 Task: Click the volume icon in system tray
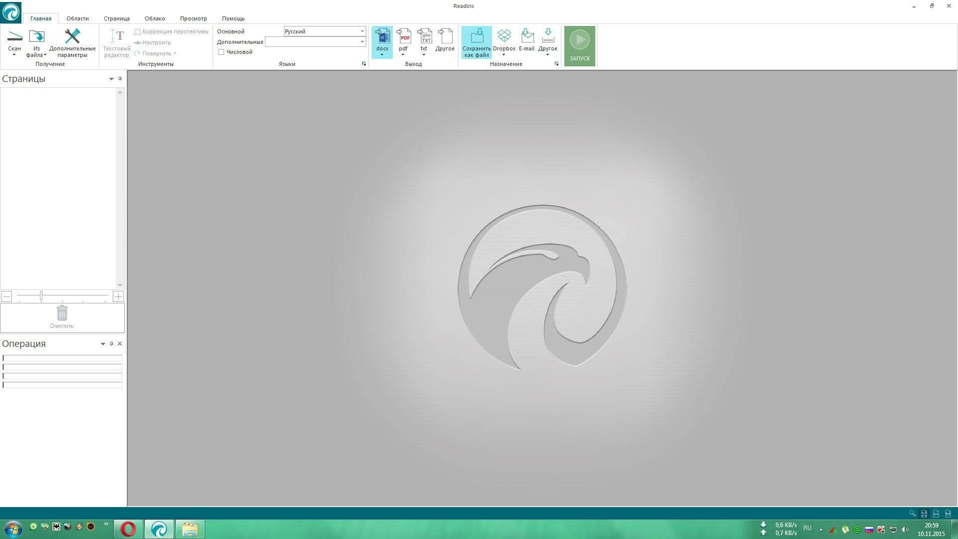tap(905, 530)
